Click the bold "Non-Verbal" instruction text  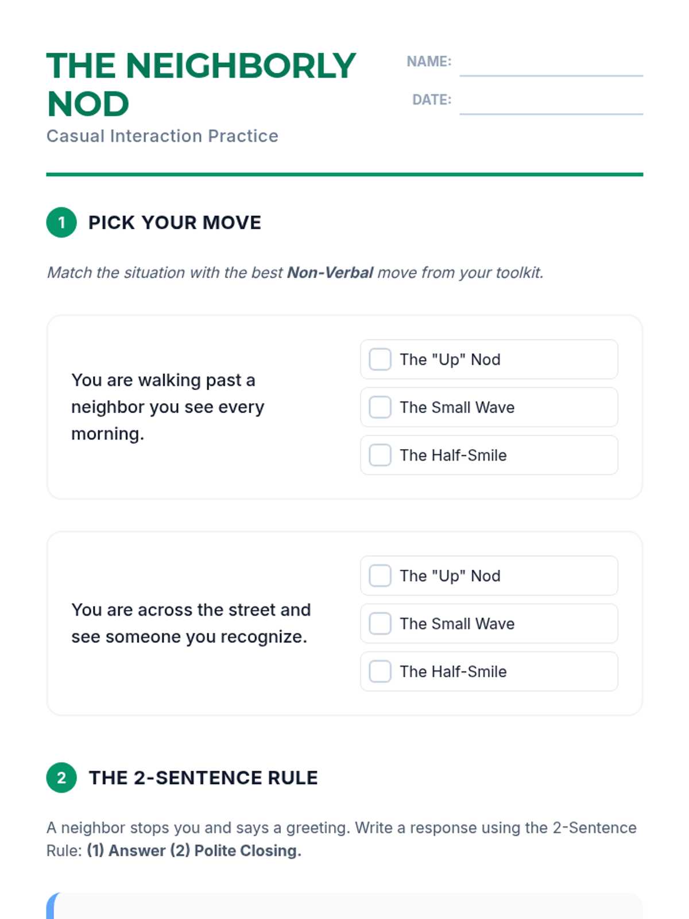[330, 272]
